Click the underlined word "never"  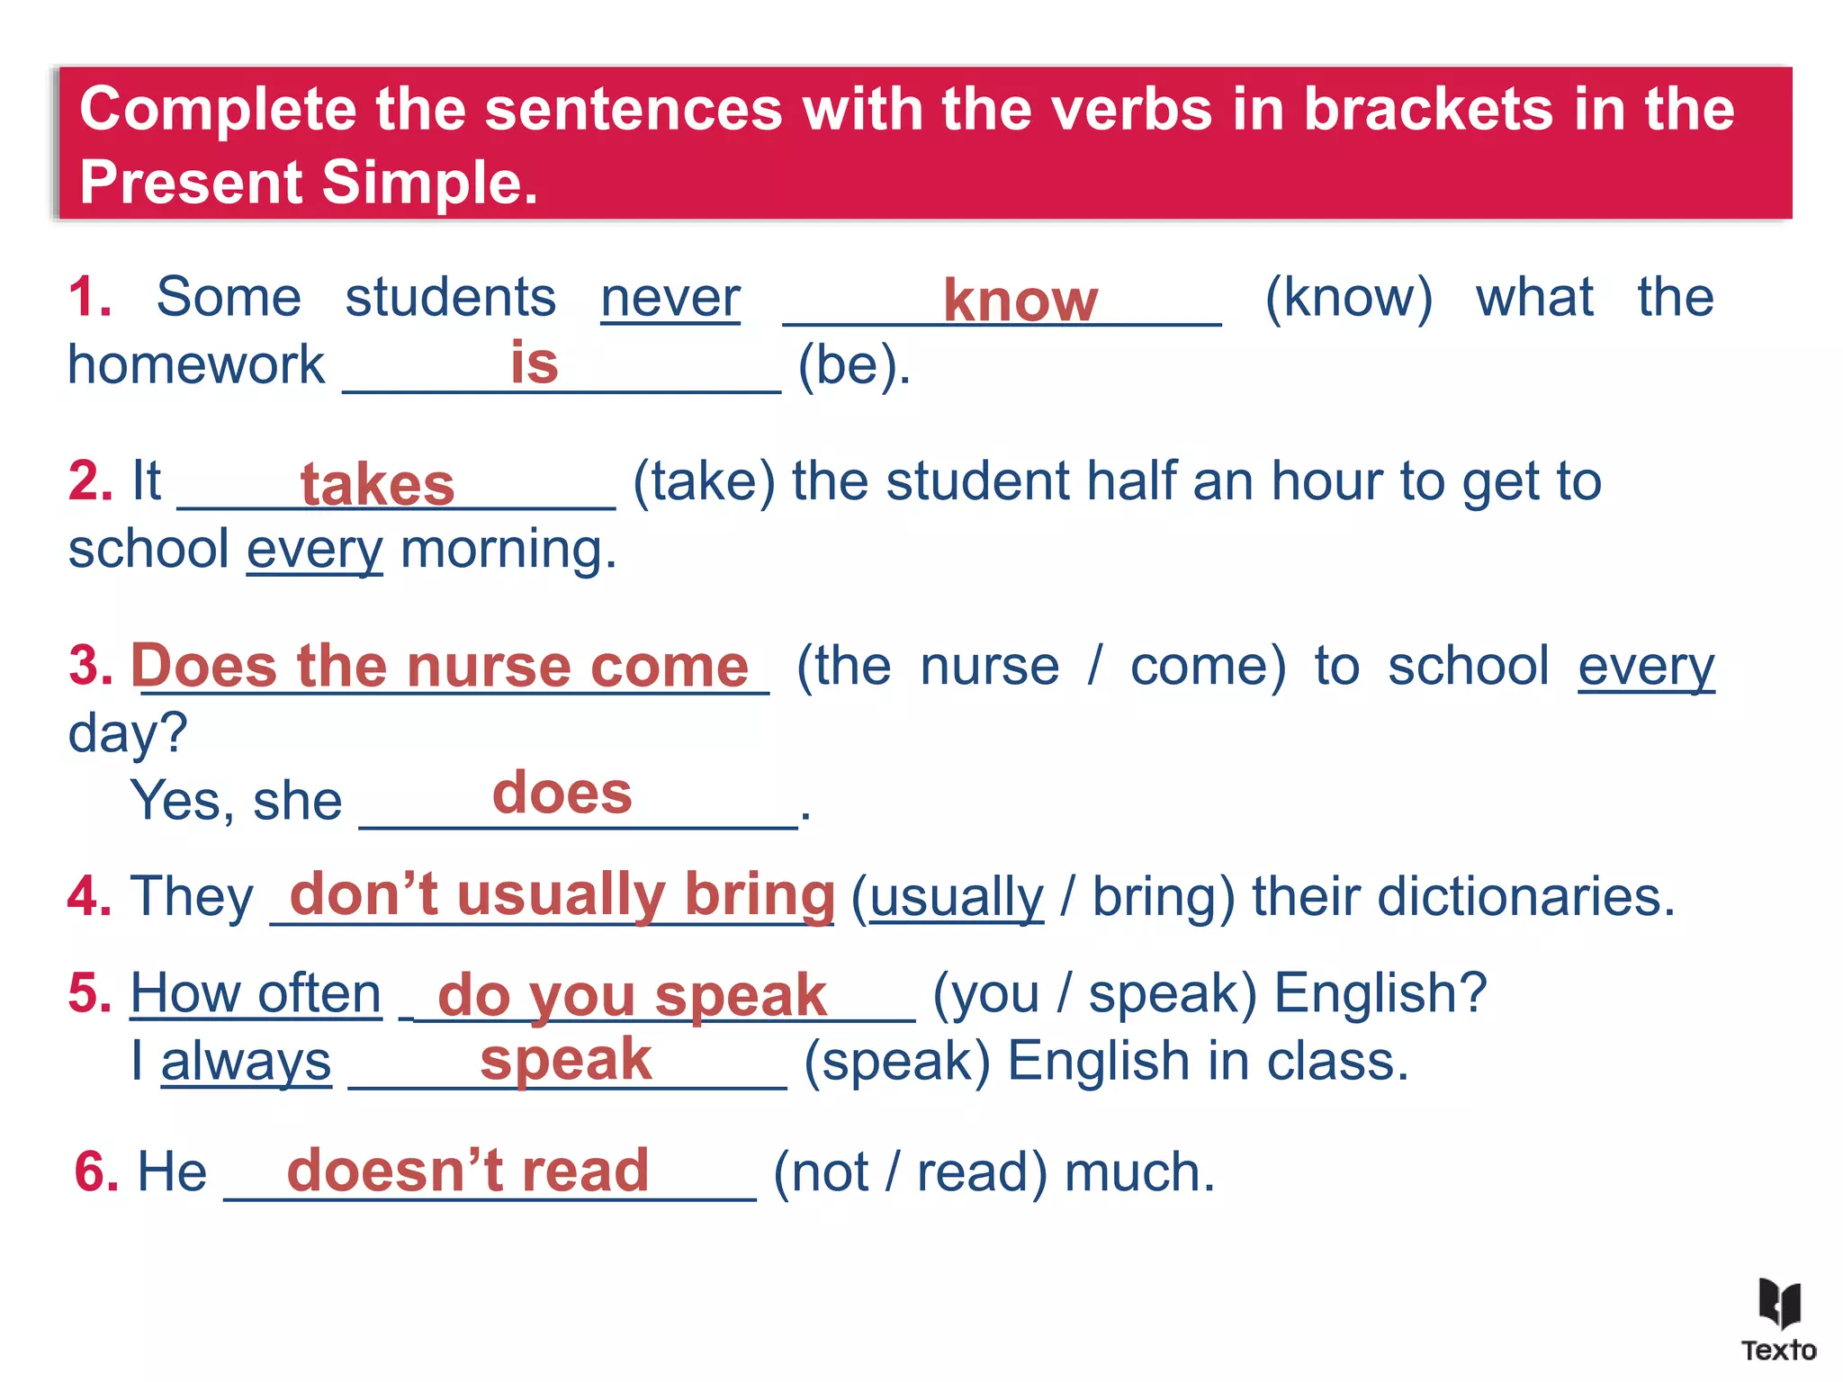point(670,297)
